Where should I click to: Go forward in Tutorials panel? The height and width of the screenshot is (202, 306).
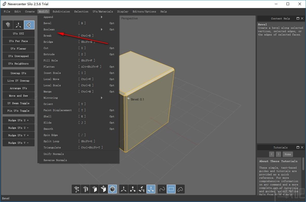[x=278, y=154]
